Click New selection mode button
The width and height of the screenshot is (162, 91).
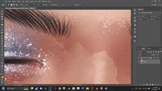9,5
